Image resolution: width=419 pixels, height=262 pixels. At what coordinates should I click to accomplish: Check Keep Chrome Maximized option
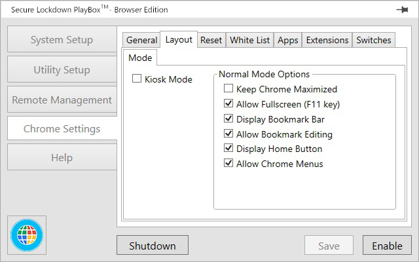(228, 88)
